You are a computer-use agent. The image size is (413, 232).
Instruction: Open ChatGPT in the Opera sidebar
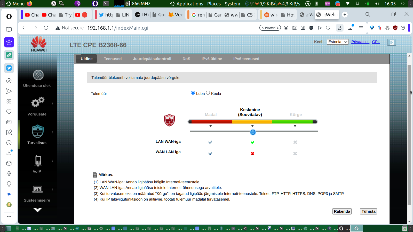(9, 55)
